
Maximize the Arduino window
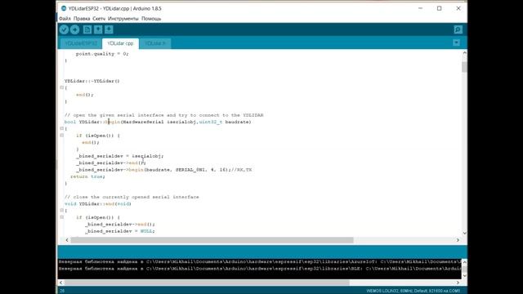point(440,8)
